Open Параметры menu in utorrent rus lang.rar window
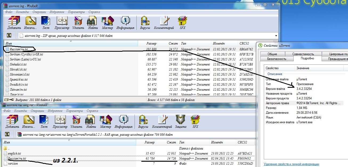The image size is (348, 167). click(x=74, y=111)
